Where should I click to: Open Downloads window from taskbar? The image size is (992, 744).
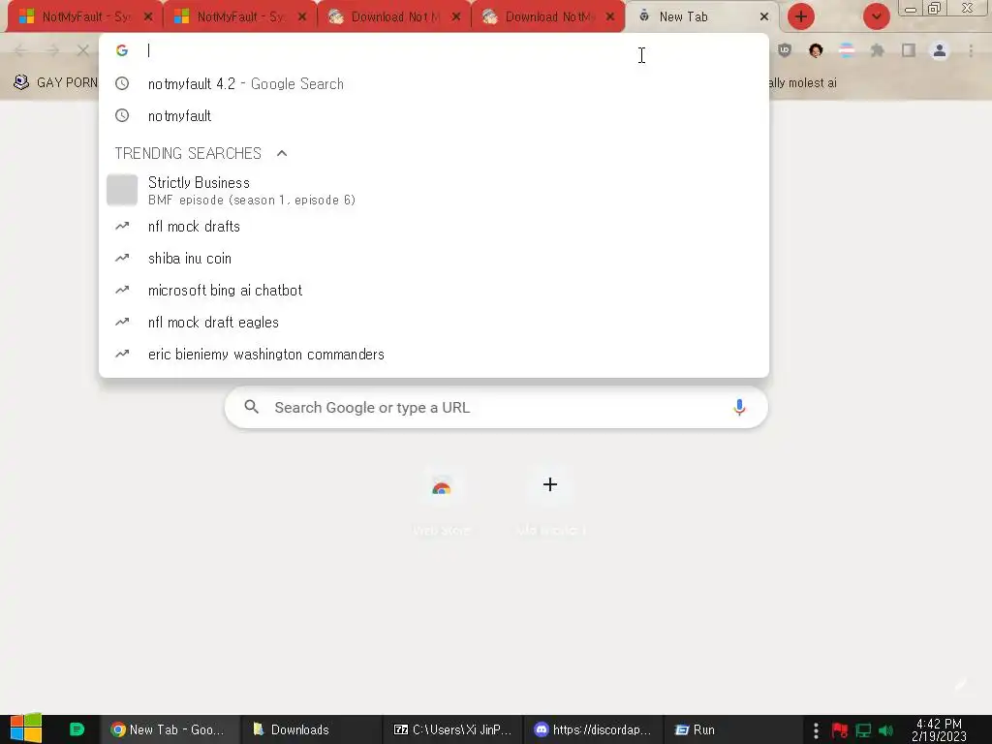pos(311,729)
